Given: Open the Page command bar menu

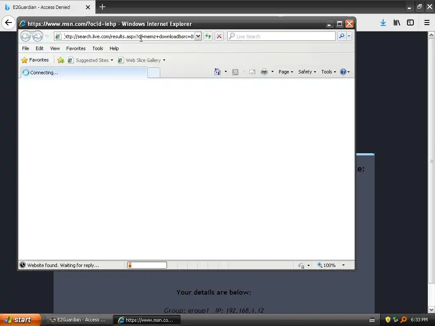Looking at the screenshot, I should (286, 72).
